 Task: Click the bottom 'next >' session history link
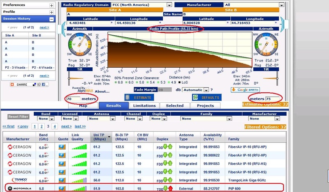coord(44,76)
